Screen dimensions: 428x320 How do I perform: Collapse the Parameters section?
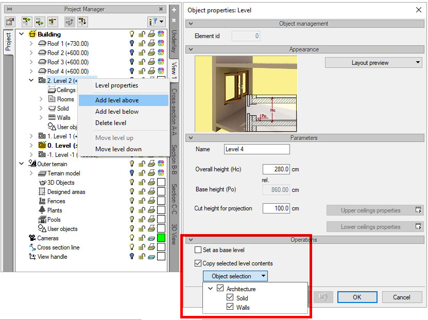coord(191,138)
